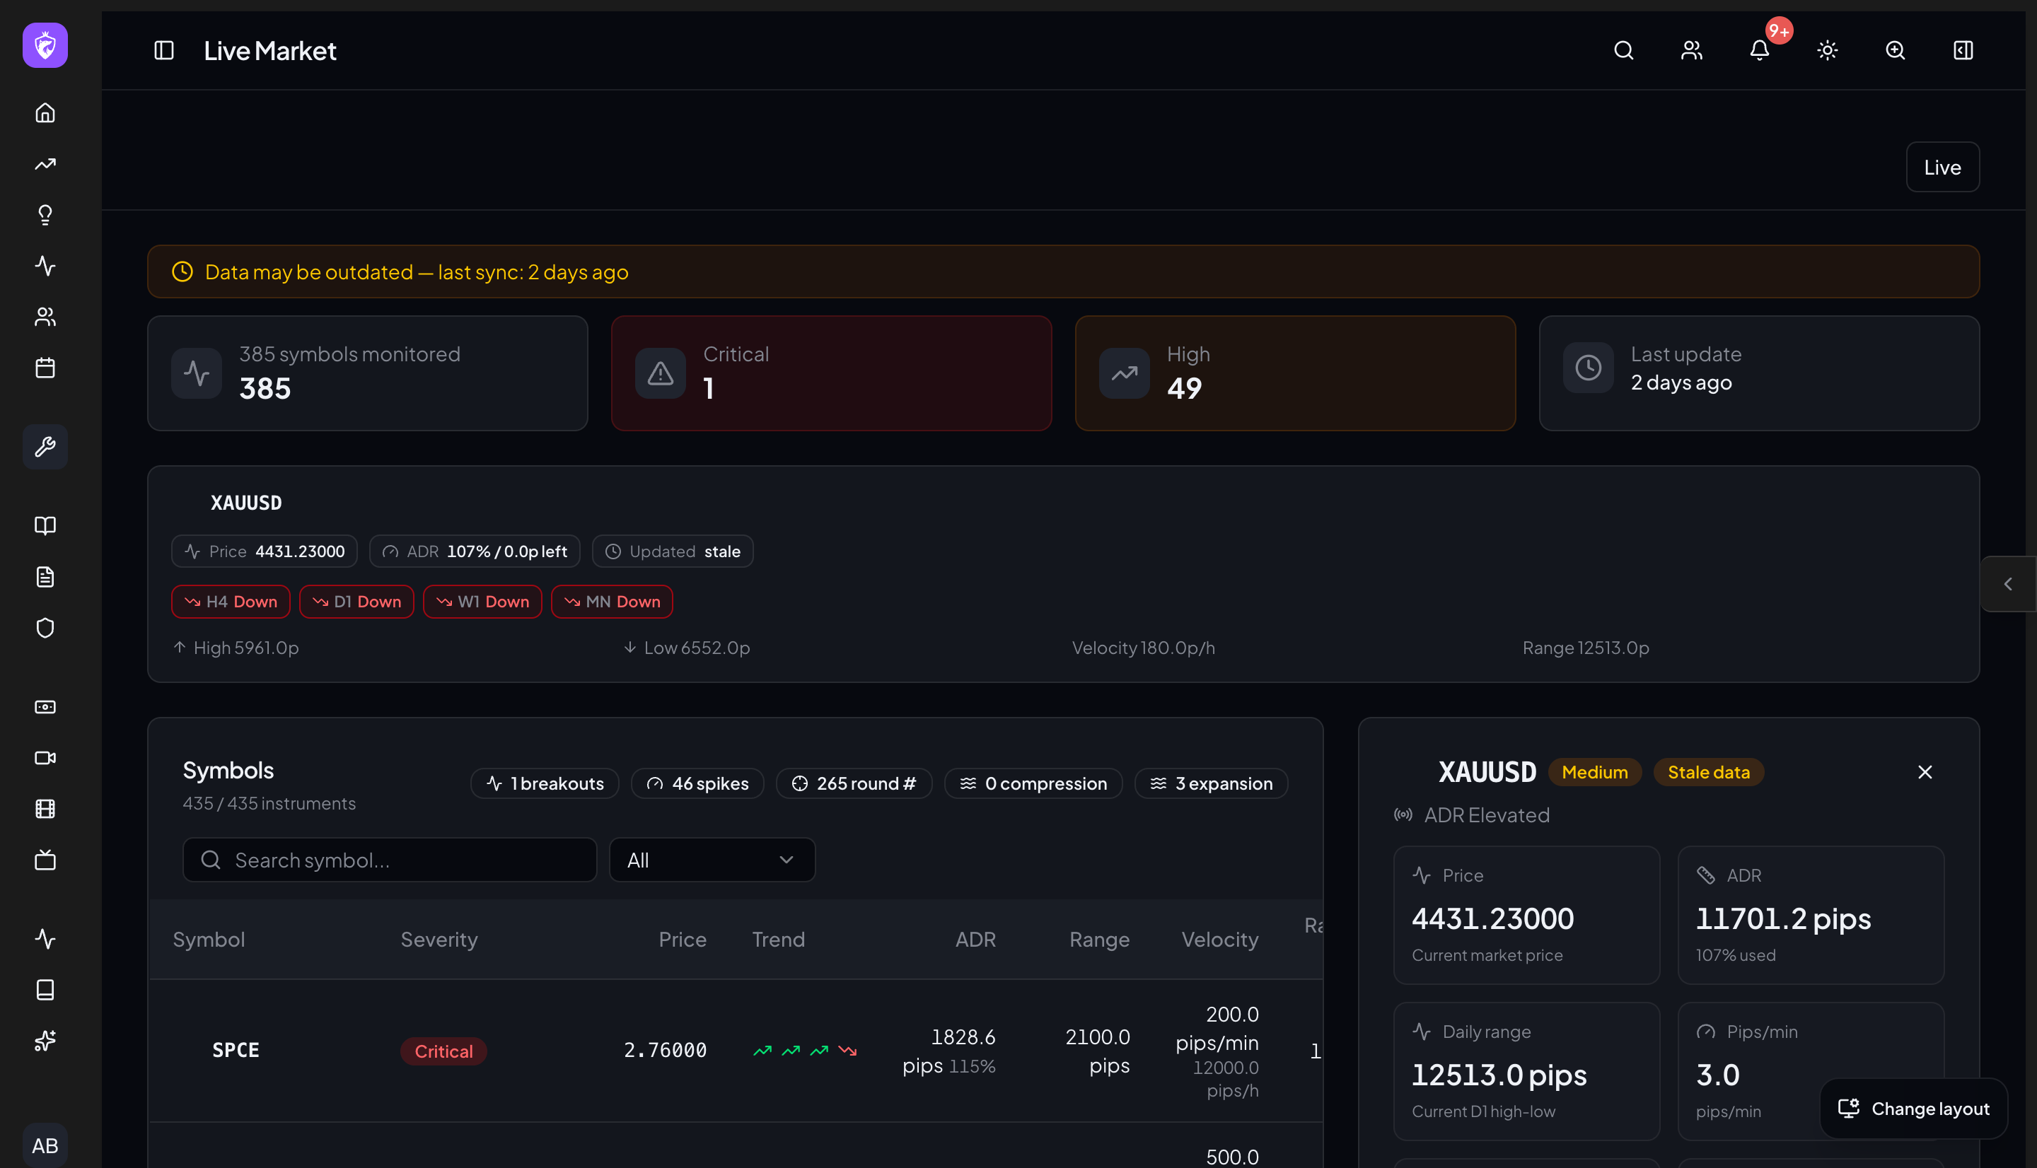Toggle the right panel icon in header
This screenshot has width=2037, height=1168.
tap(1963, 50)
